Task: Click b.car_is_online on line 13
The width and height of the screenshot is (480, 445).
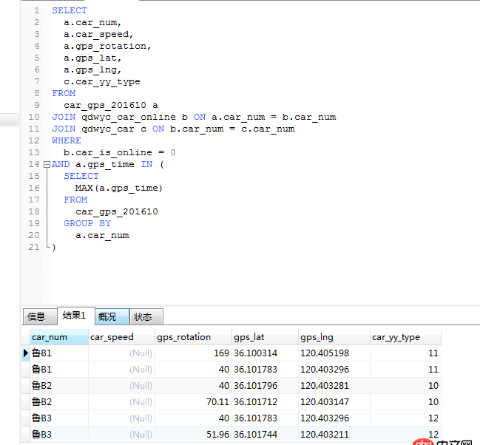Action: 108,152
